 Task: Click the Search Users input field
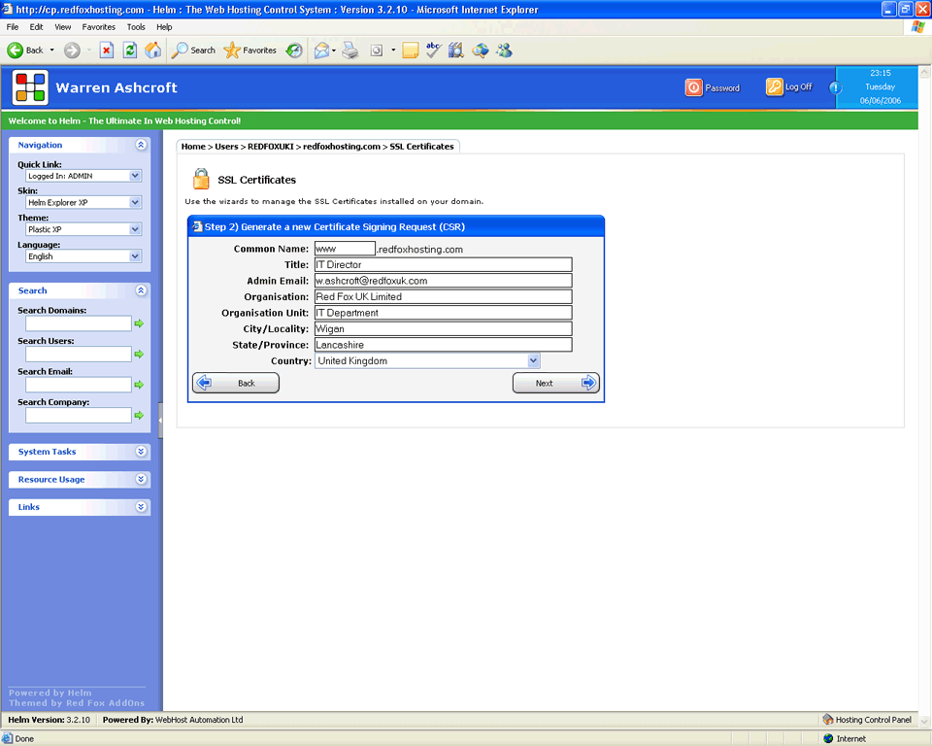79,354
